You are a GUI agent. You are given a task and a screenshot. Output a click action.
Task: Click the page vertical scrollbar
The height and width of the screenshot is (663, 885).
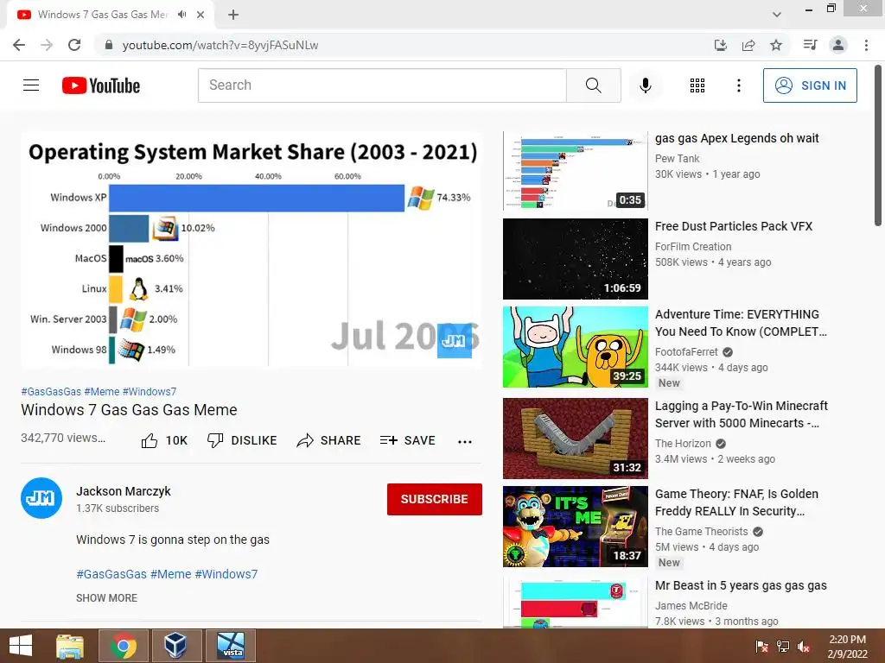click(878, 147)
